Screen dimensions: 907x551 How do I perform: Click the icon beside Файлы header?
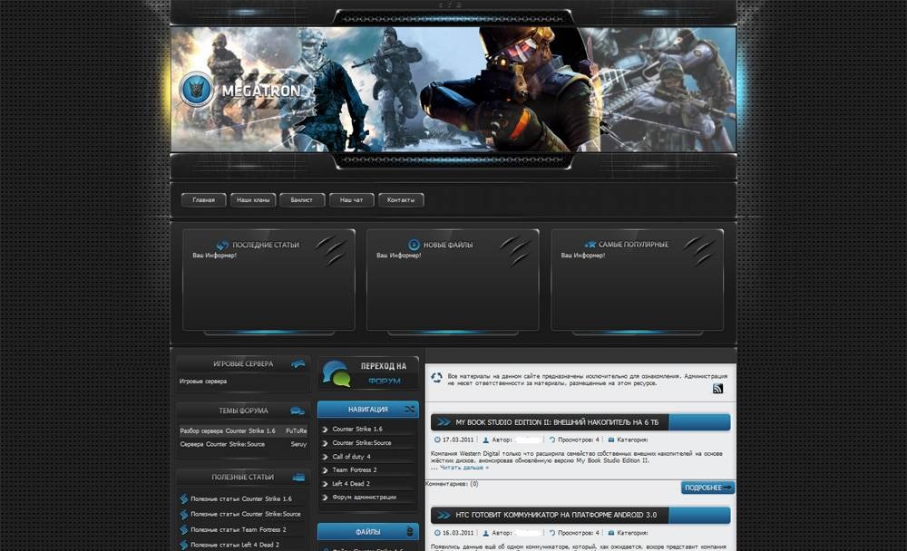coord(410,531)
